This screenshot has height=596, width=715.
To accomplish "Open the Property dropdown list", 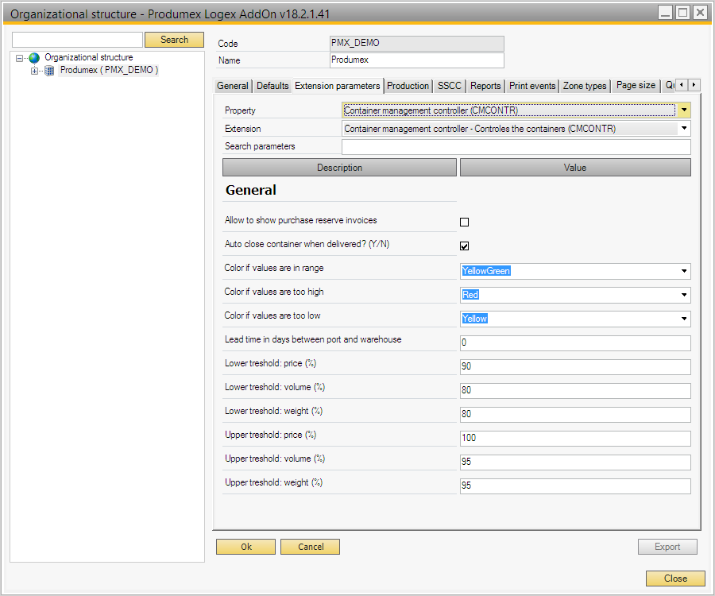I will 684,110.
